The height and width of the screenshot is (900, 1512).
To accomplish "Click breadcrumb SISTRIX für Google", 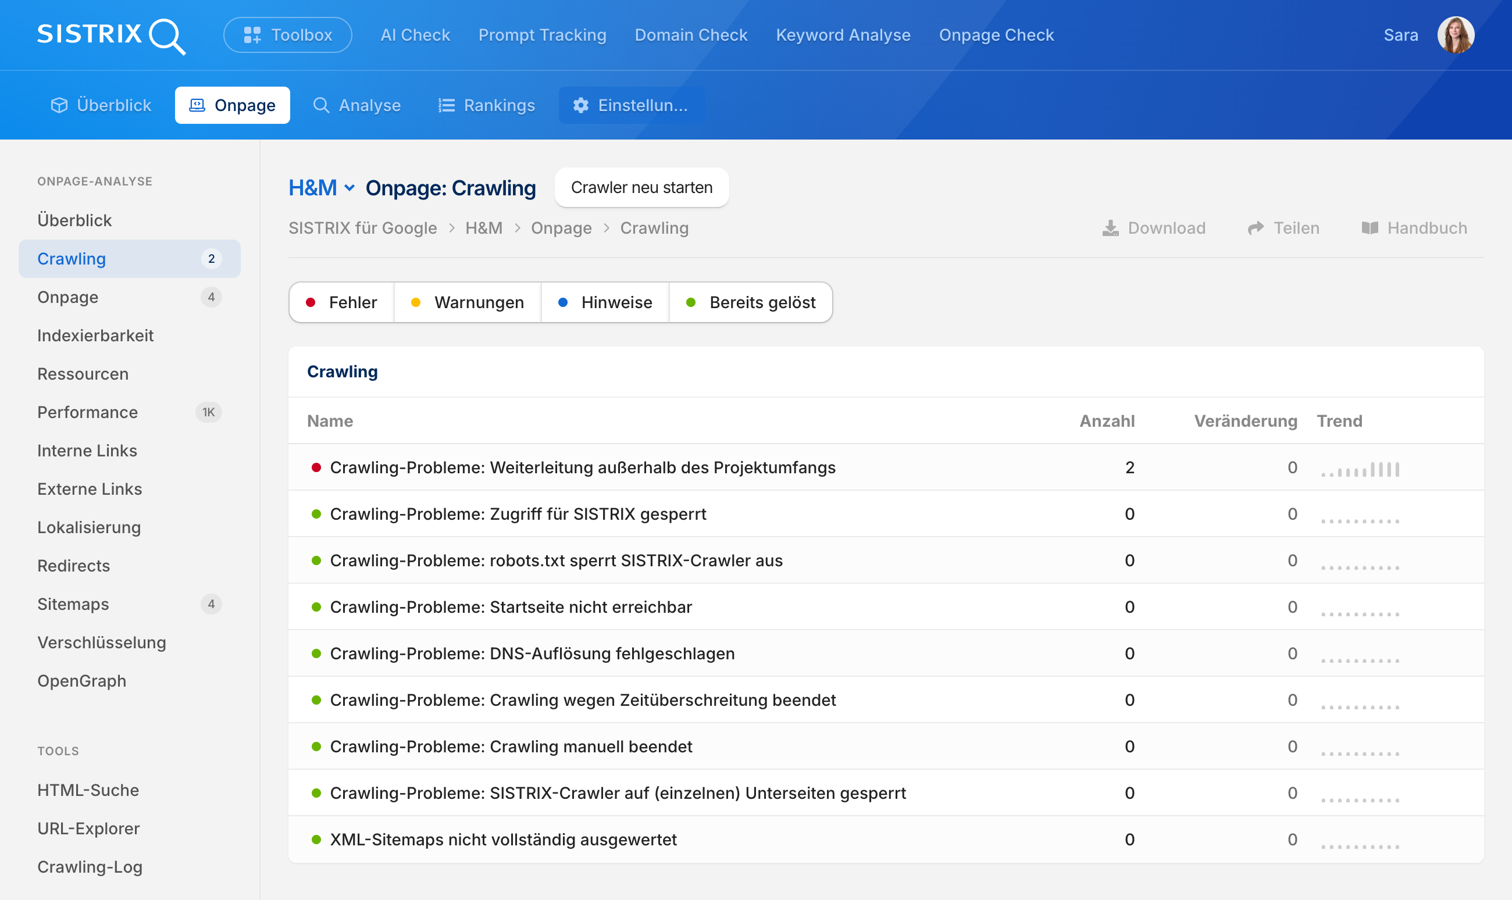I will pyautogui.click(x=363, y=228).
